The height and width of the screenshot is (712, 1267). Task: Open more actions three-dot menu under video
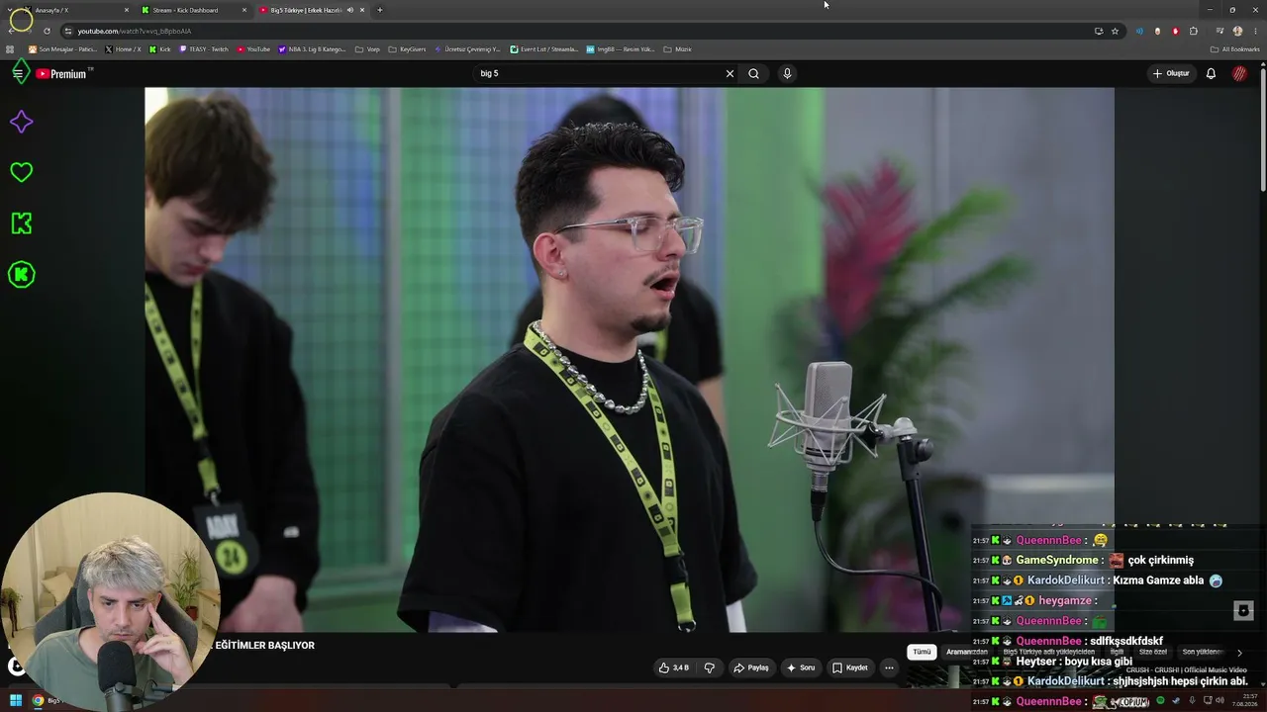(889, 667)
